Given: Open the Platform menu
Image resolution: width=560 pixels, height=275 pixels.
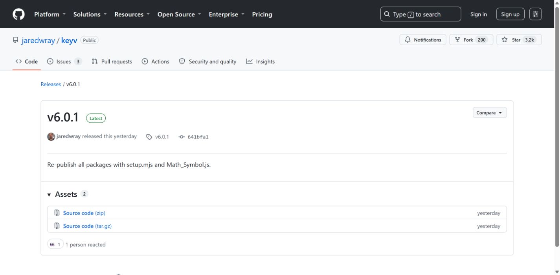Looking at the screenshot, I should pyautogui.click(x=49, y=14).
